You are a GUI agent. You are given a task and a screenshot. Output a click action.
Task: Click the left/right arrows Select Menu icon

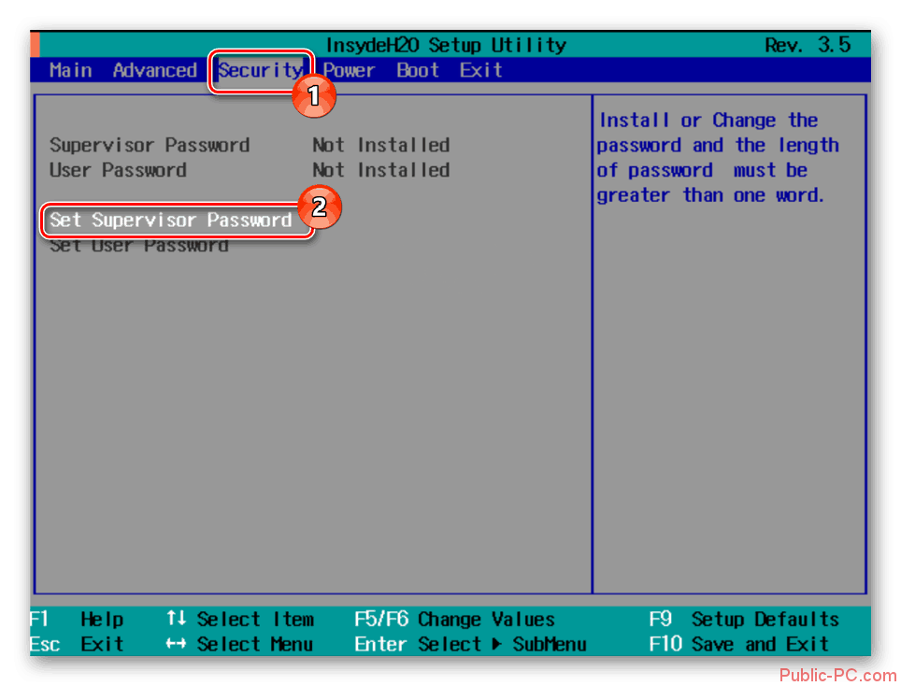(x=176, y=645)
